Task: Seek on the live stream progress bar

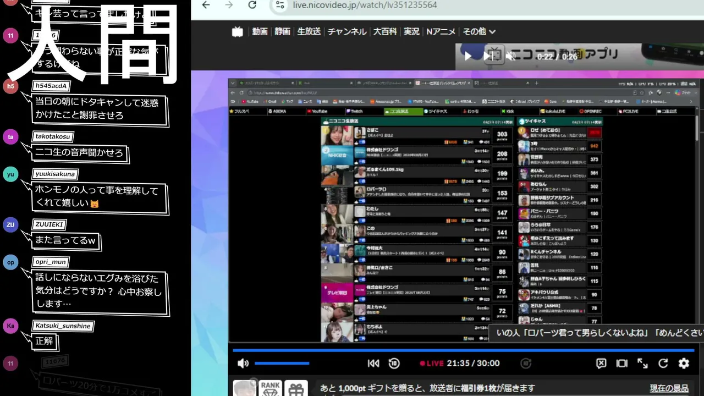Action: coord(463,350)
